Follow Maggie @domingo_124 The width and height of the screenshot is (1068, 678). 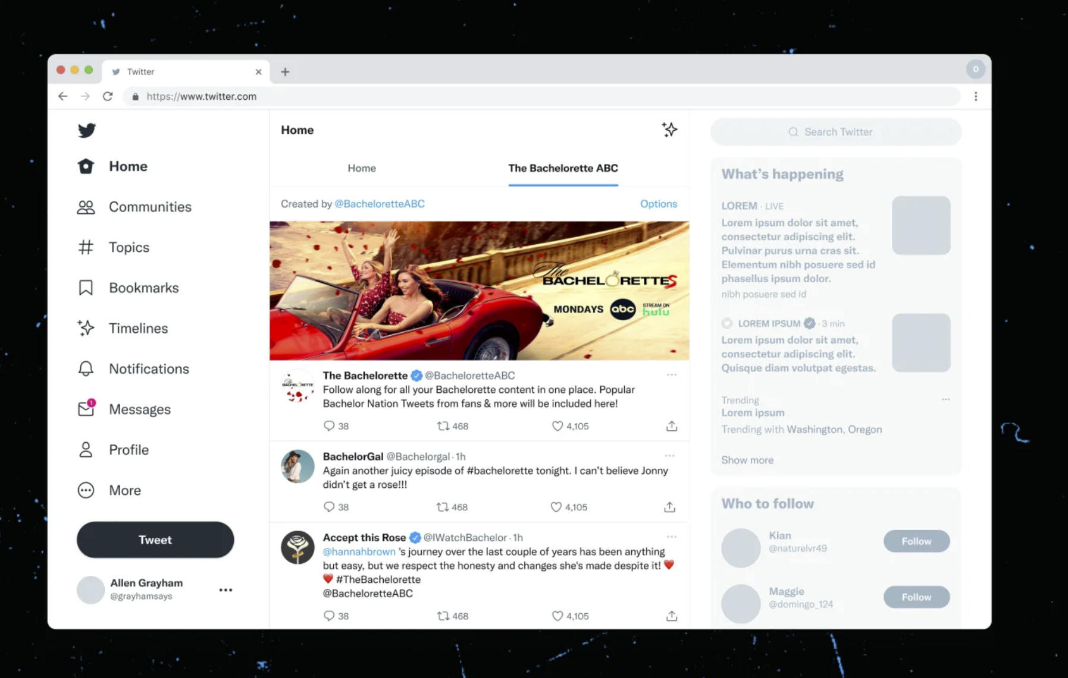point(916,597)
